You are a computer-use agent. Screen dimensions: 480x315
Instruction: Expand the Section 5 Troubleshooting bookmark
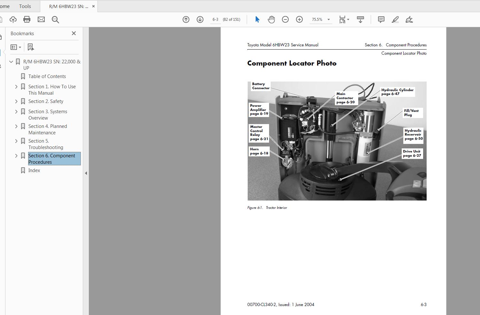pos(16,141)
